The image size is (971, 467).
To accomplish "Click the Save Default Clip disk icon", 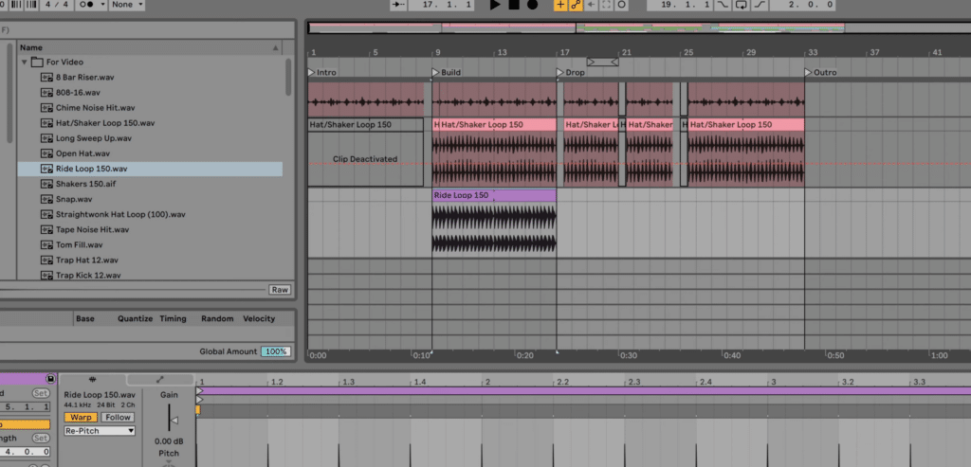I will tap(51, 379).
